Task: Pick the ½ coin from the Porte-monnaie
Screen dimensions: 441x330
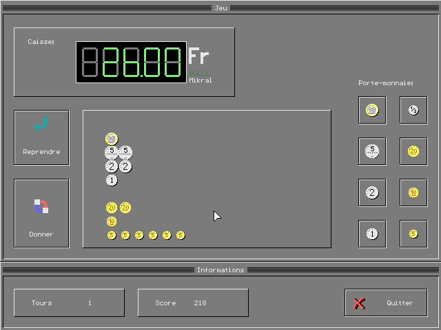Action: (x=413, y=110)
